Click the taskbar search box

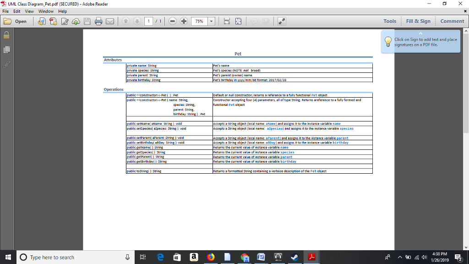click(x=76, y=257)
